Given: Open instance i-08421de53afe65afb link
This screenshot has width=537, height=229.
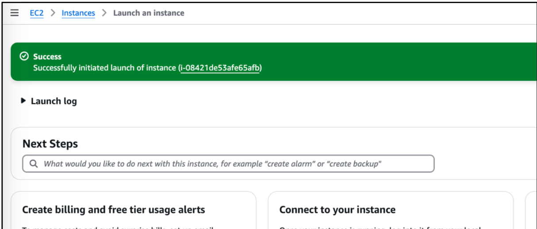Looking at the screenshot, I should (220, 68).
